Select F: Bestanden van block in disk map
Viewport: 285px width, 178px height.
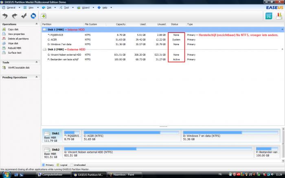tap(267, 152)
